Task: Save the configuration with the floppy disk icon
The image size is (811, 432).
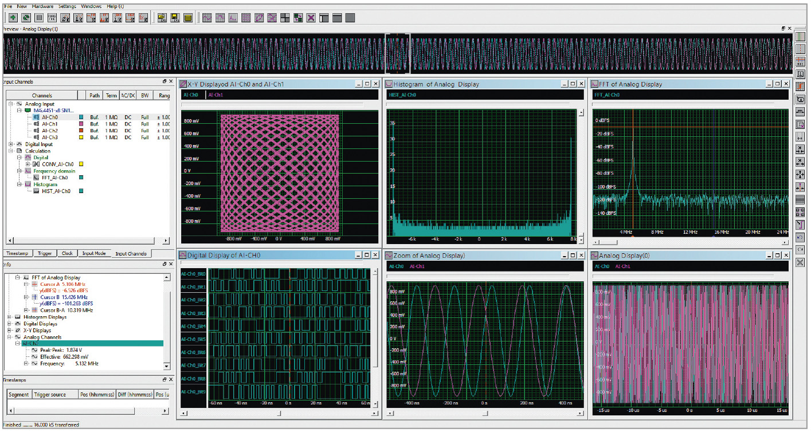Action: click(x=175, y=18)
